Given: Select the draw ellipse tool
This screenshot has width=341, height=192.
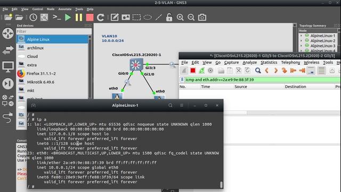Looking at the screenshot, I should click(x=148, y=17).
